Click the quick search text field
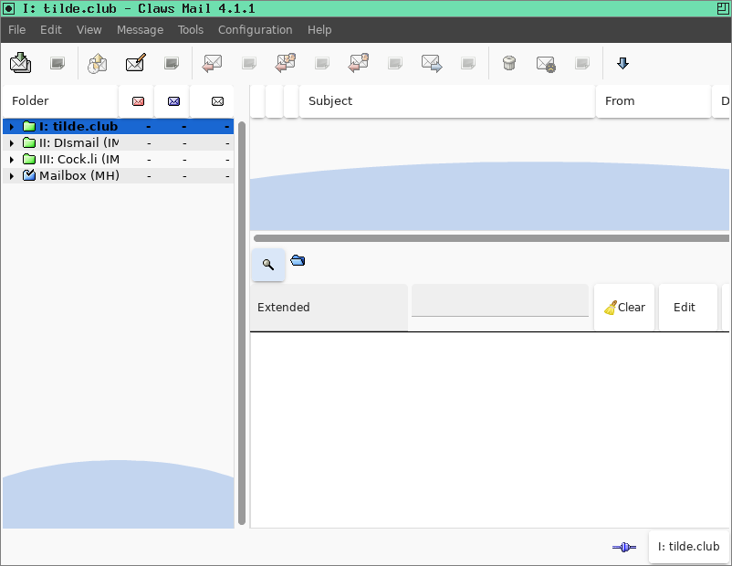The height and width of the screenshot is (566, 732). (x=500, y=300)
